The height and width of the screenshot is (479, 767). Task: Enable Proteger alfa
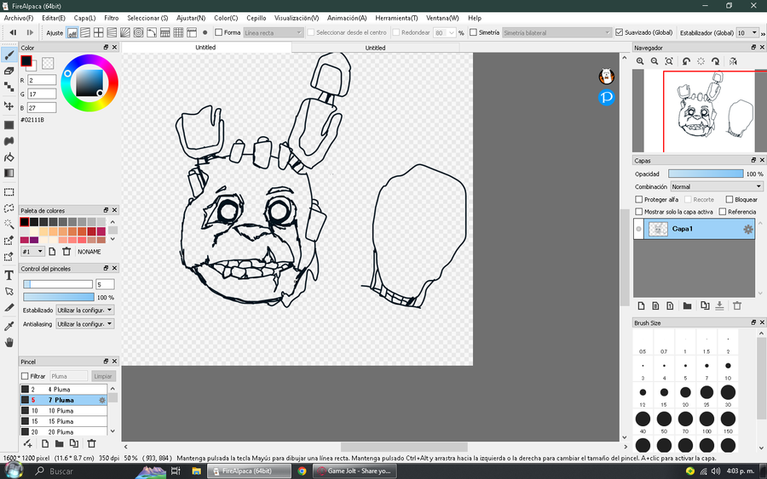639,199
